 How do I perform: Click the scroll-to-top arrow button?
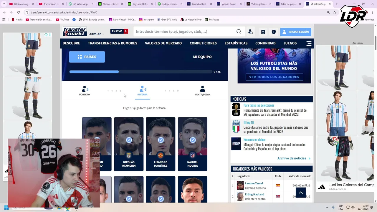point(301,193)
